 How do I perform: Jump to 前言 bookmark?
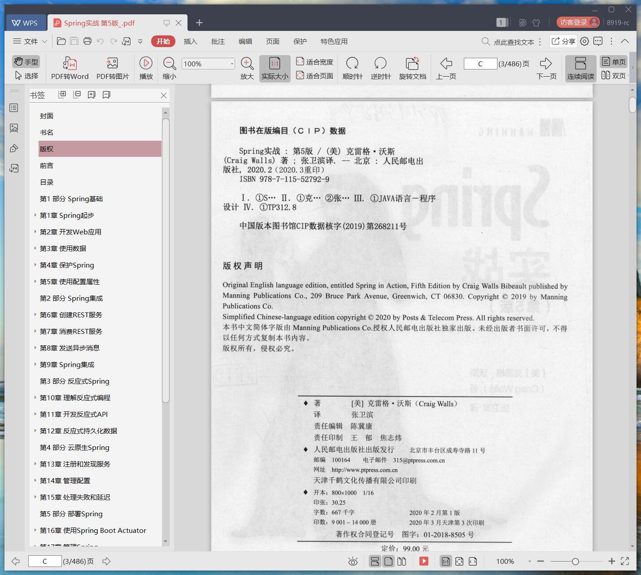[x=47, y=165]
